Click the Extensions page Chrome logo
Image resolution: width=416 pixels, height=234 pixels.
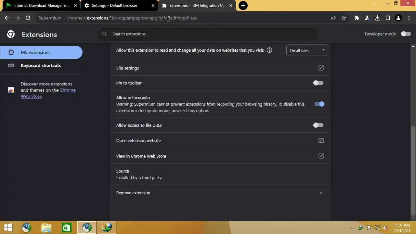click(11, 34)
